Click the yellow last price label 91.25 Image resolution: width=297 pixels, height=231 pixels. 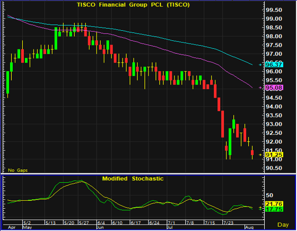(274, 155)
